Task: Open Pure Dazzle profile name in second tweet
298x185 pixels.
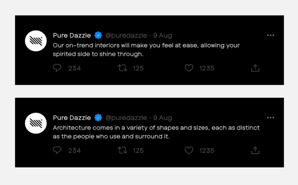Action: (x=72, y=118)
